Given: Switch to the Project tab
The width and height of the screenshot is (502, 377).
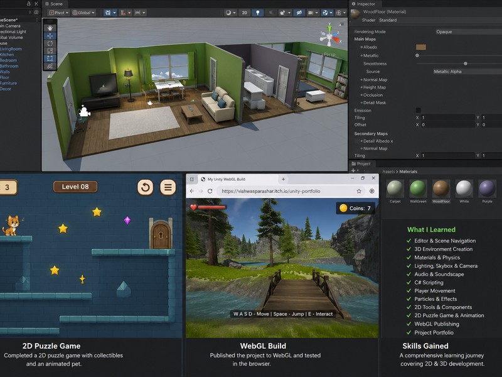Looking at the screenshot, I should point(361,163).
